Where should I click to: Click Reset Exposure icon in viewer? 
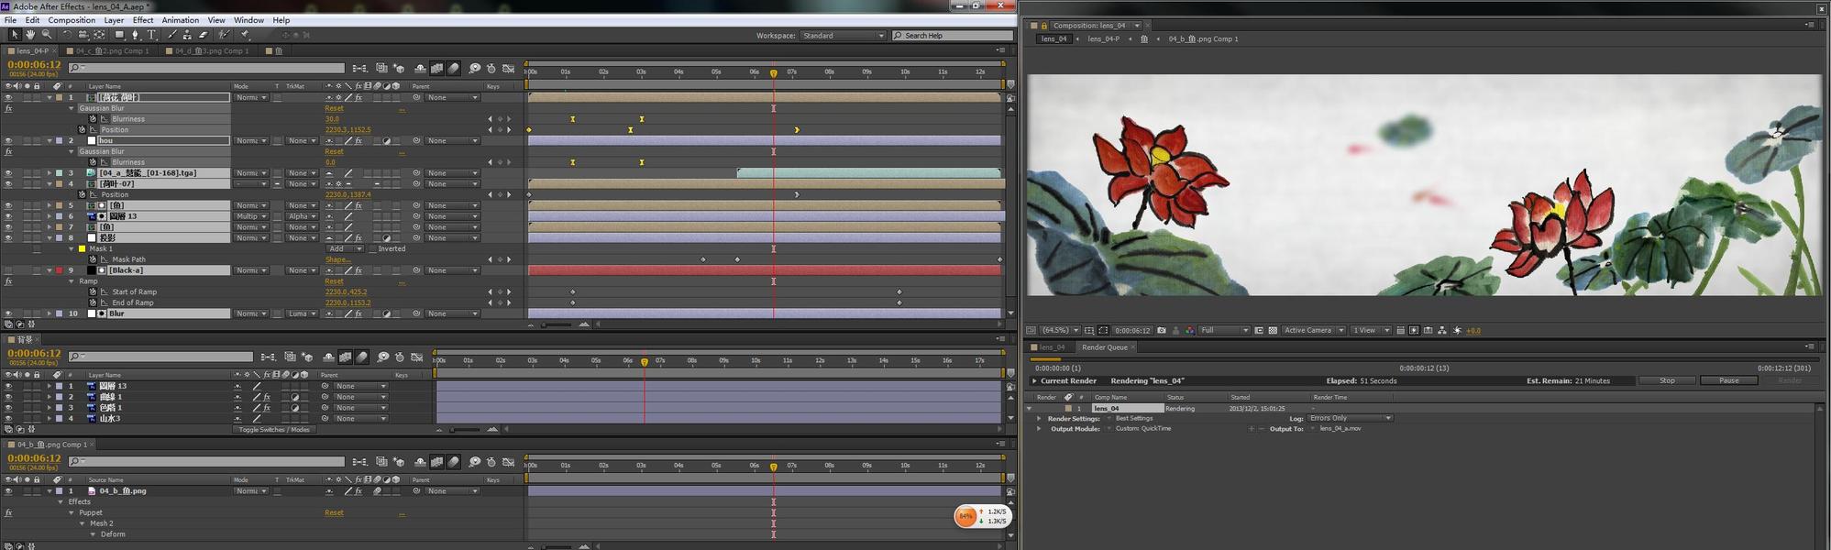(1457, 330)
